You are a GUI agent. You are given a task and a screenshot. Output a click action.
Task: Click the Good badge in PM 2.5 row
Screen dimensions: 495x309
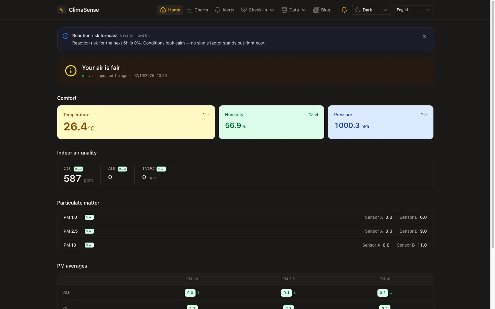(89, 231)
